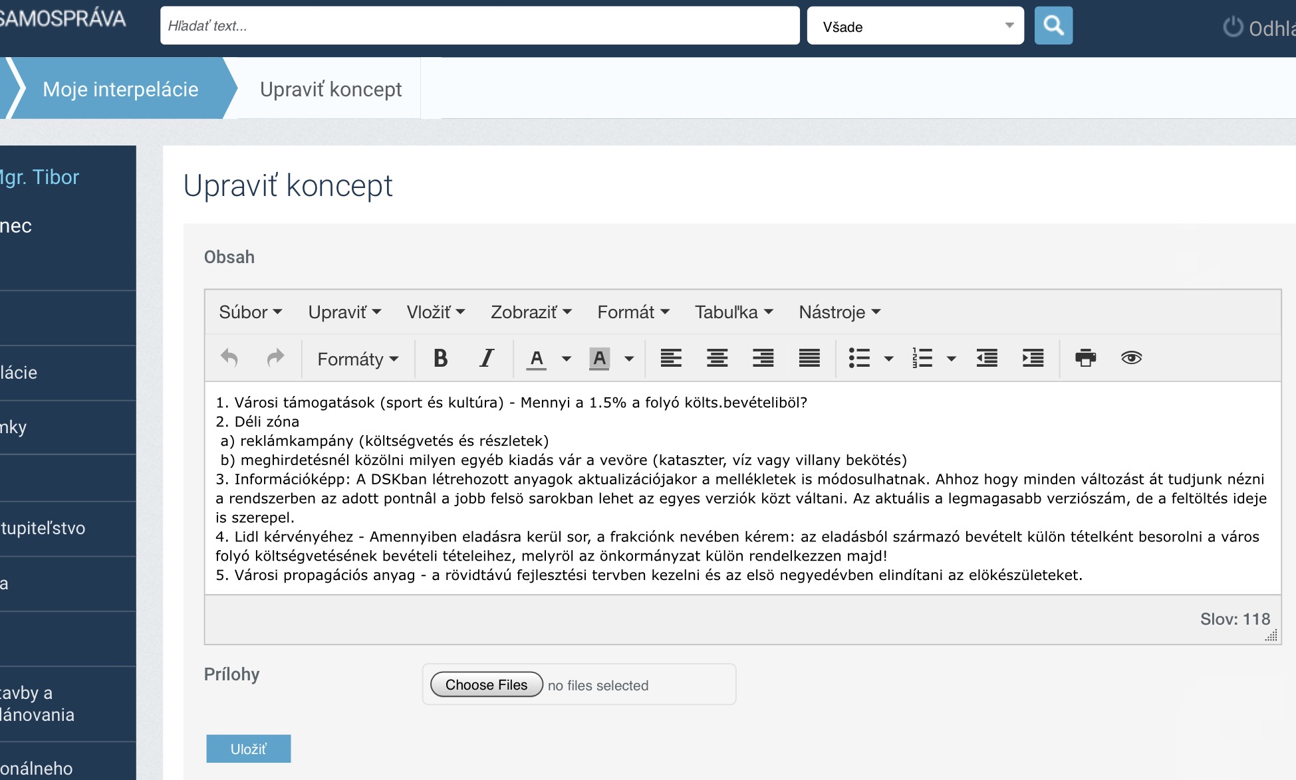Focus the Hľadať text search field
The width and height of the screenshot is (1296, 780).
point(479,26)
